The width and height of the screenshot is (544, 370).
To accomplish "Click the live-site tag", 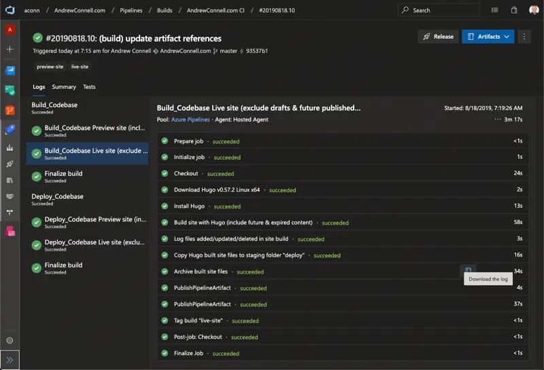I will pyautogui.click(x=80, y=67).
